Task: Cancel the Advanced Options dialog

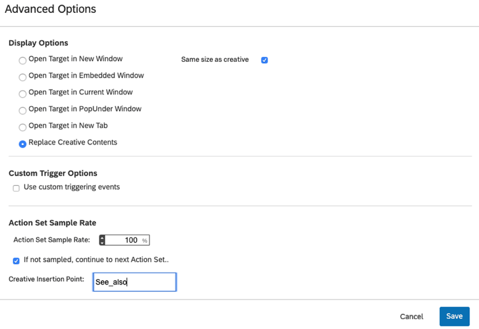Action: [411, 317]
